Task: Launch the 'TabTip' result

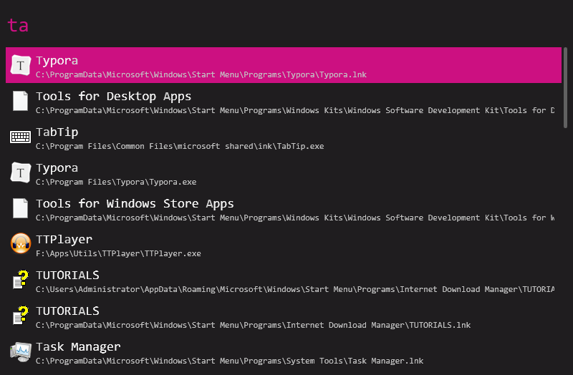Action: (x=284, y=137)
